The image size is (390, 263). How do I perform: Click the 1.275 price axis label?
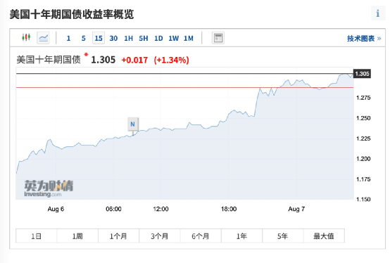(363, 98)
